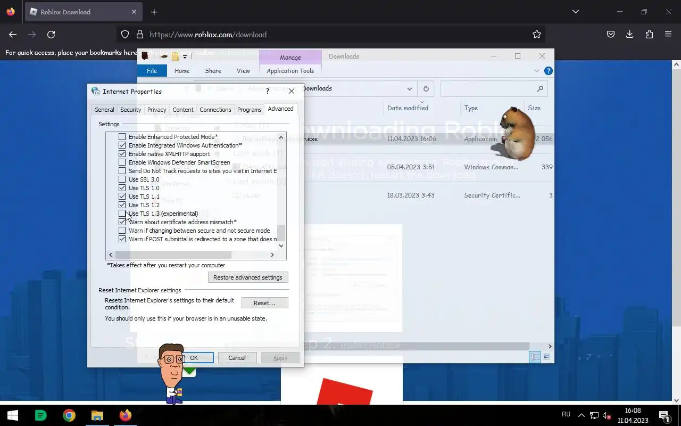Screen dimensions: 681x426
Task: Click the Explorer search box
Action: click(493, 89)
